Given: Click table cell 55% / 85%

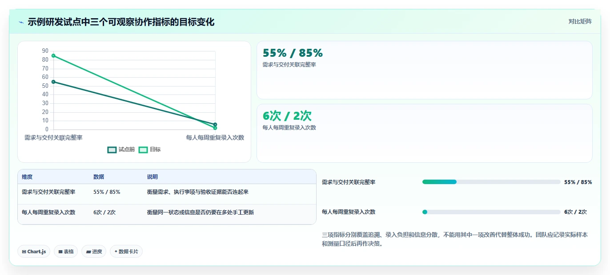Looking at the screenshot, I should 107,192.
